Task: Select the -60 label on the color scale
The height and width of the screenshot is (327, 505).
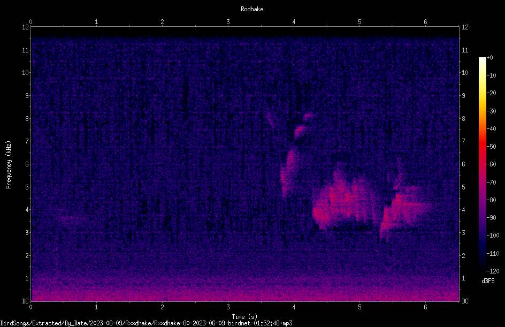Action: click(492, 164)
